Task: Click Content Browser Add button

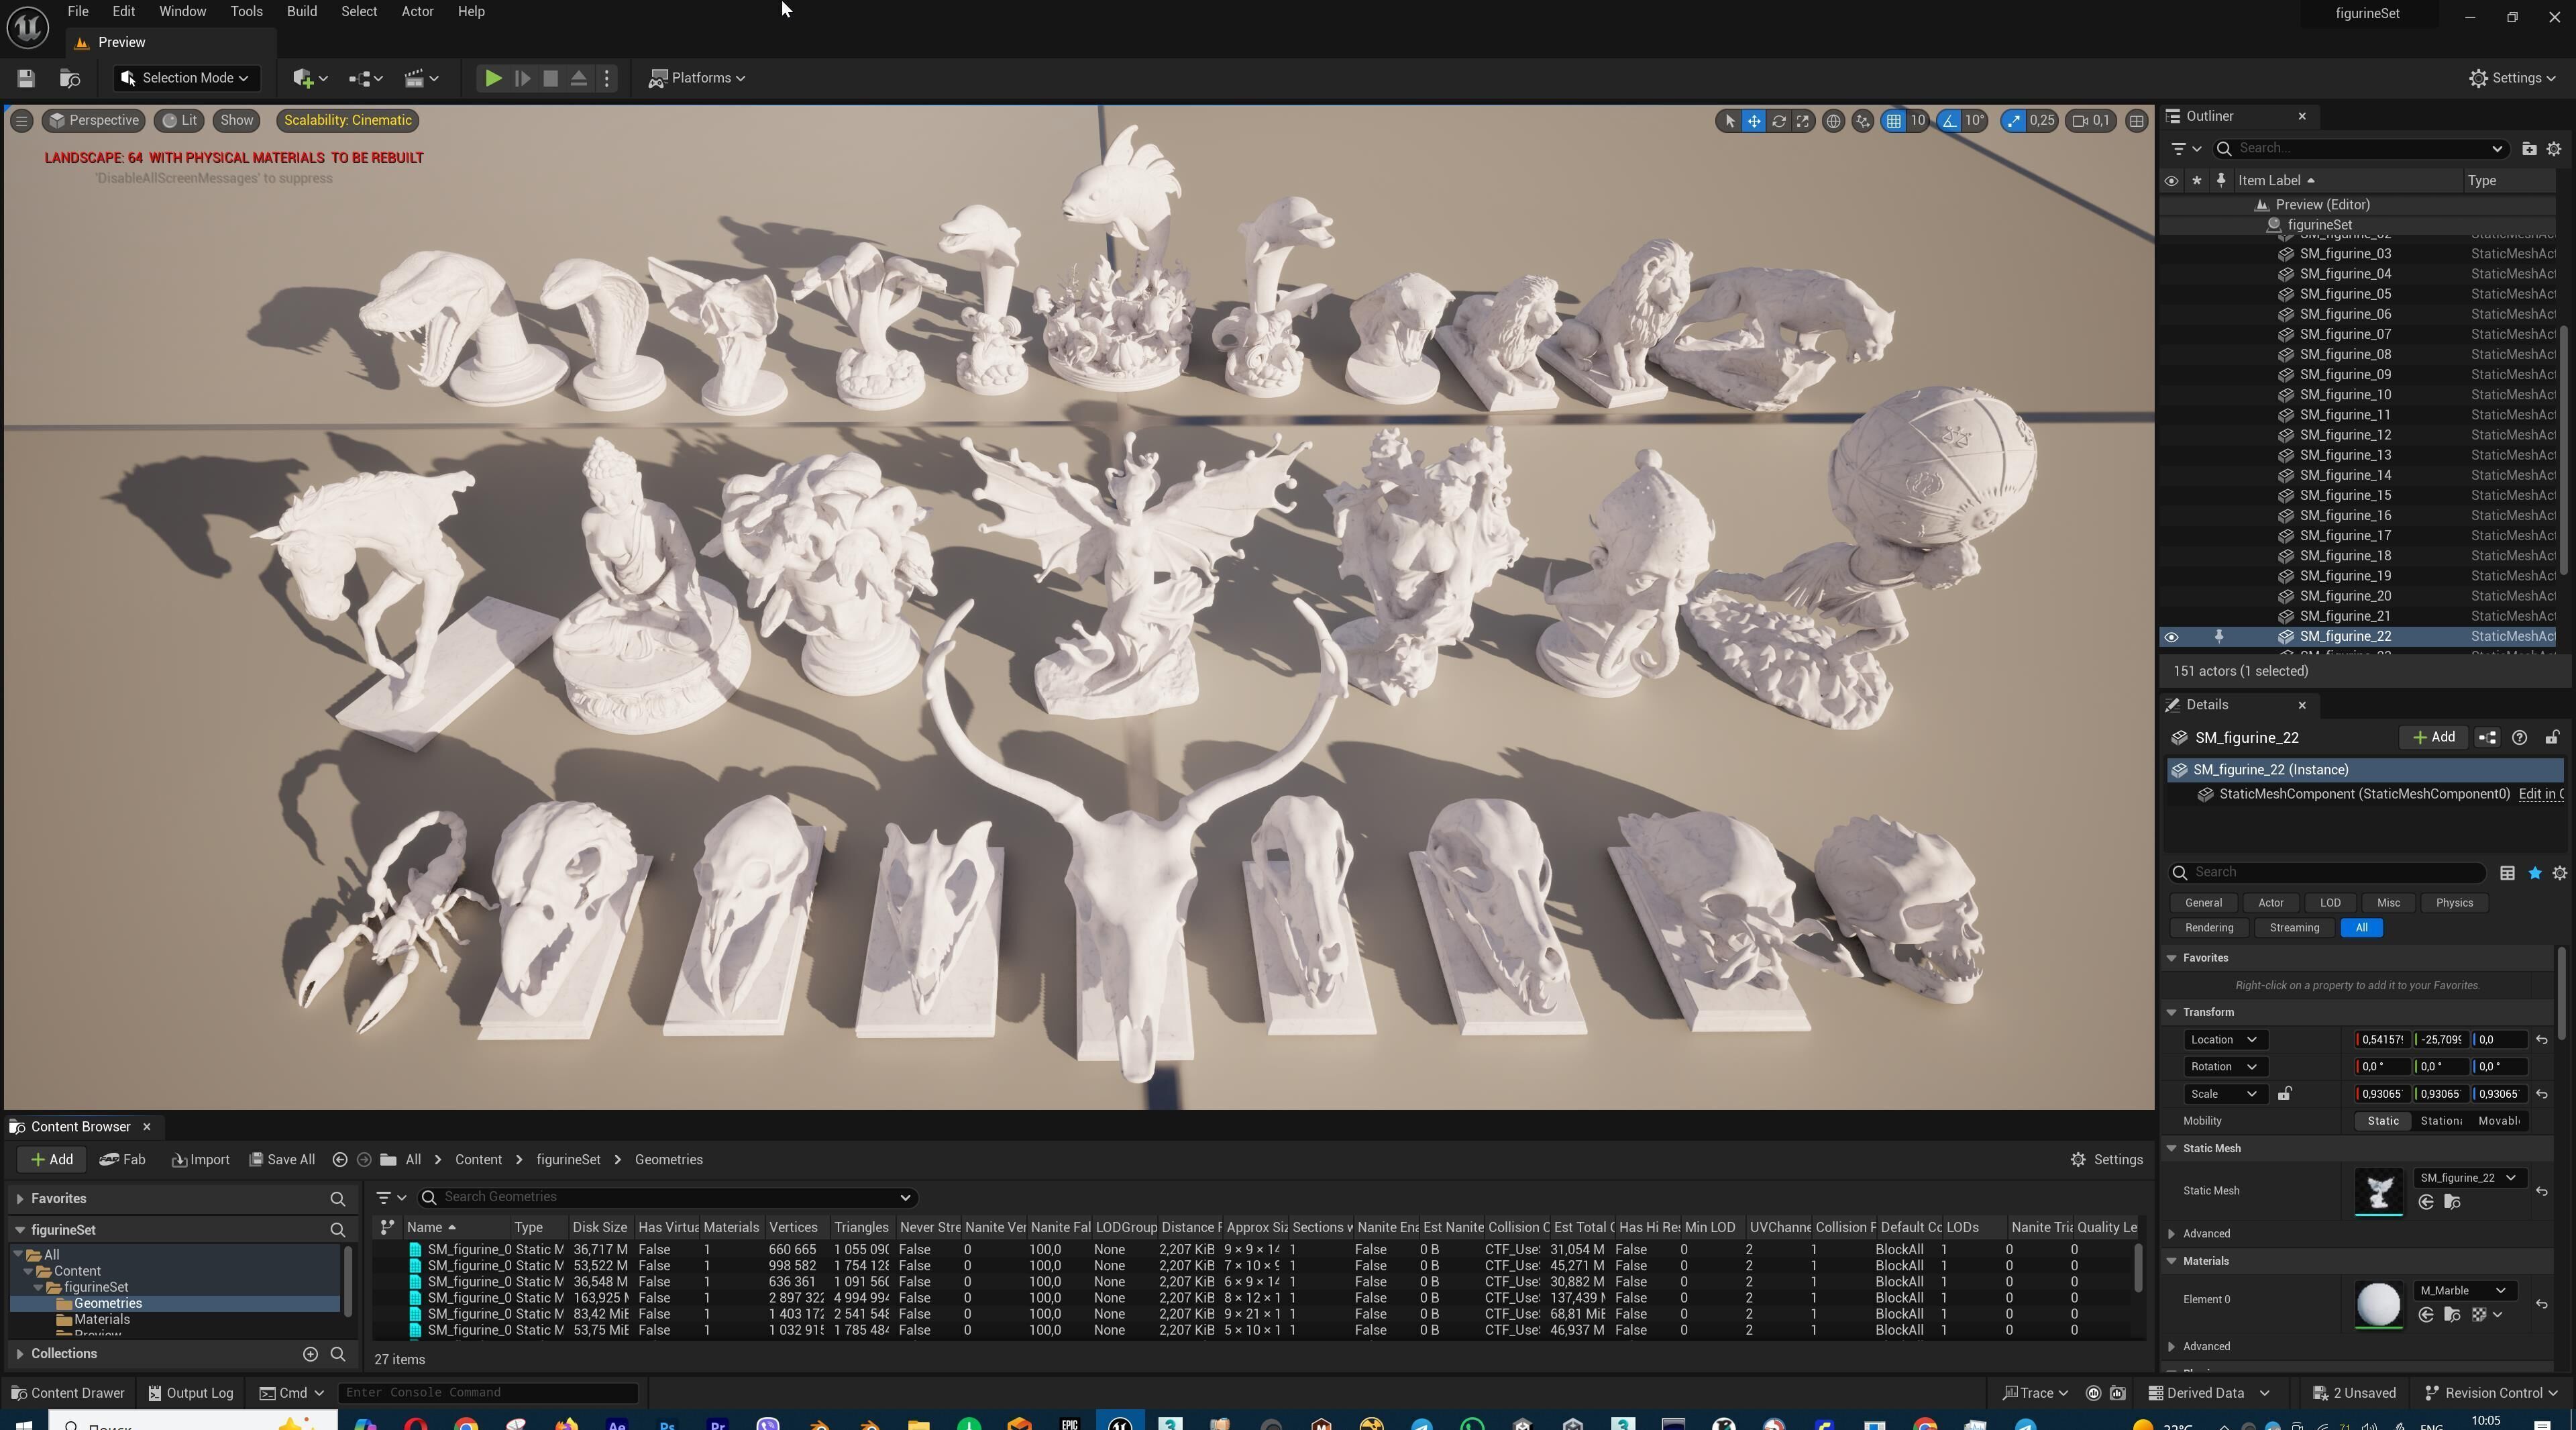Action: pos(51,1161)
